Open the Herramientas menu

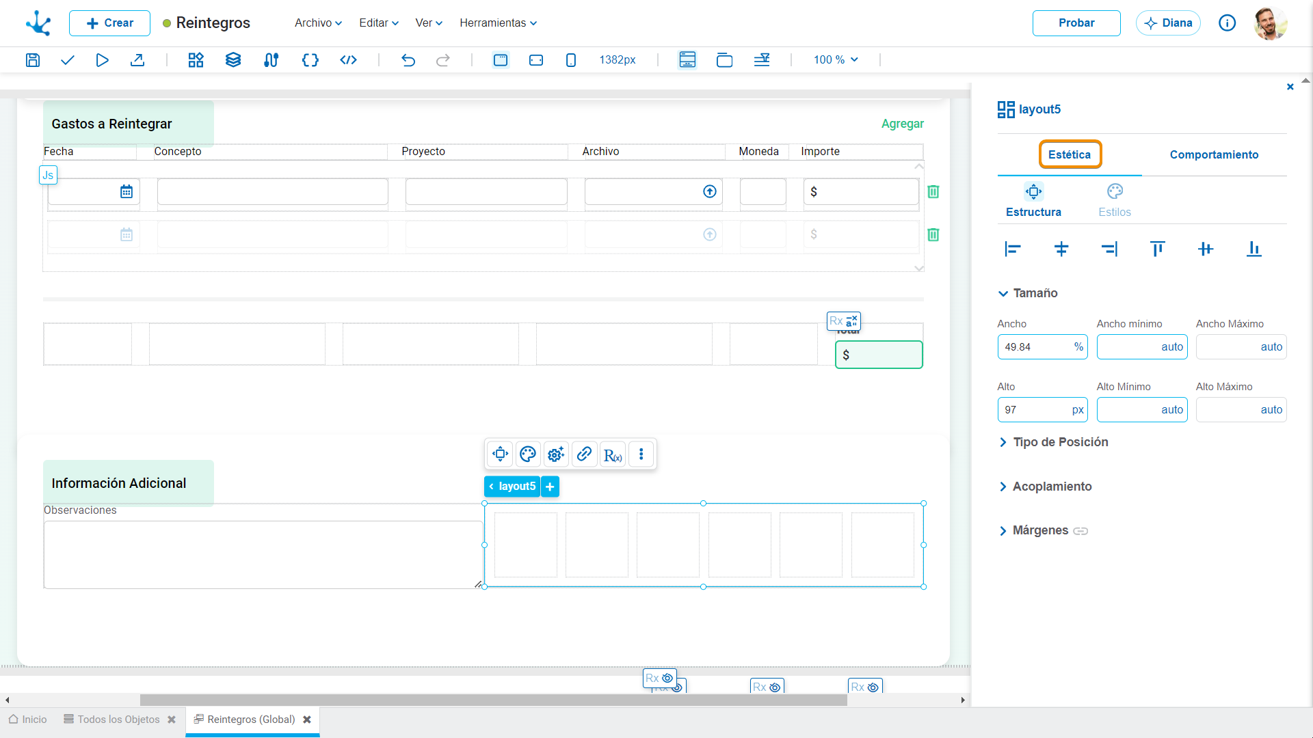[x=498, y=23]
